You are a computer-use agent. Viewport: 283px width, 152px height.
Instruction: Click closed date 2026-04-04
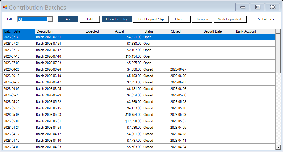185,147
